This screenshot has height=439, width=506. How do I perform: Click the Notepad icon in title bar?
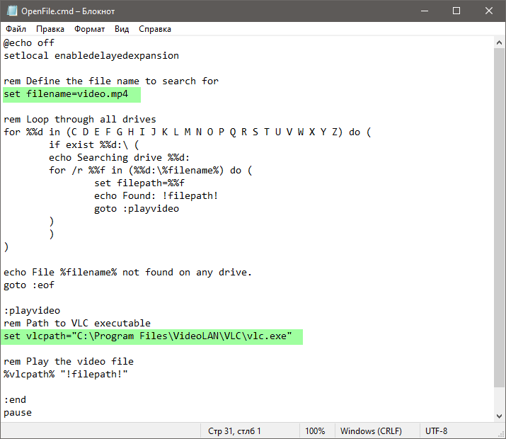coord(11,11)
